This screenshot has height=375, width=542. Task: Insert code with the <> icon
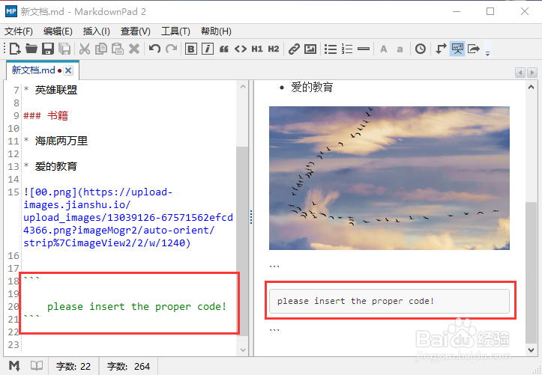(241, 49)
